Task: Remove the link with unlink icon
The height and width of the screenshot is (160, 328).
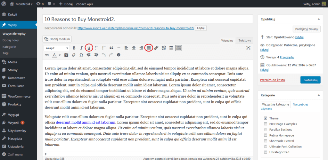Action: pyautogui.click(x=164, y=48)
